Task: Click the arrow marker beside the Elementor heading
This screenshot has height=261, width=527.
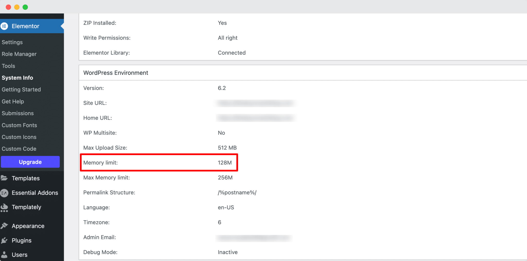Action: [x=62, y=26]
